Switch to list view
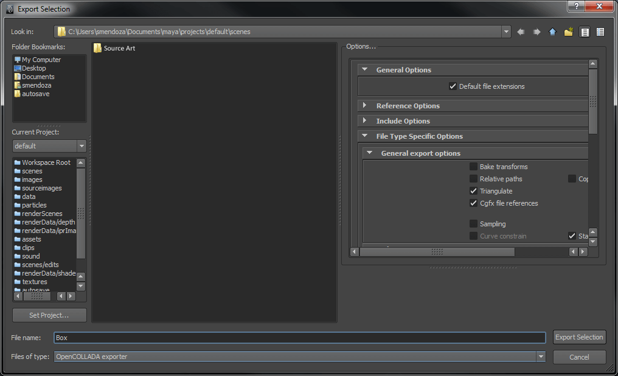618x376 pixels. click(x=585, y=32)
